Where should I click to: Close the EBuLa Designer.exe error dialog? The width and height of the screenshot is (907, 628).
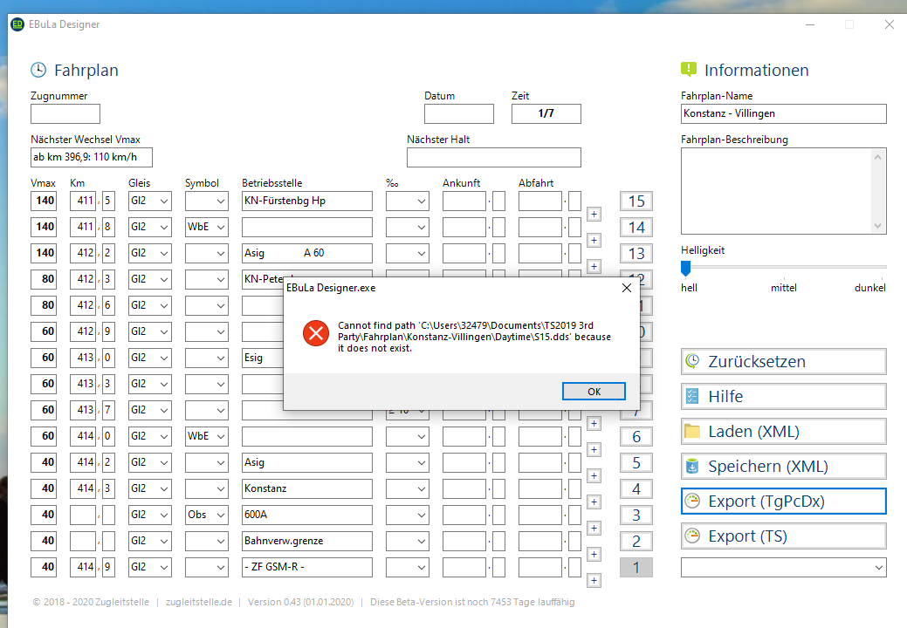pyautogui.click(x=626, y=287)
